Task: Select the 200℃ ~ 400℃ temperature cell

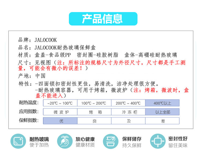Action: point(128,103)
